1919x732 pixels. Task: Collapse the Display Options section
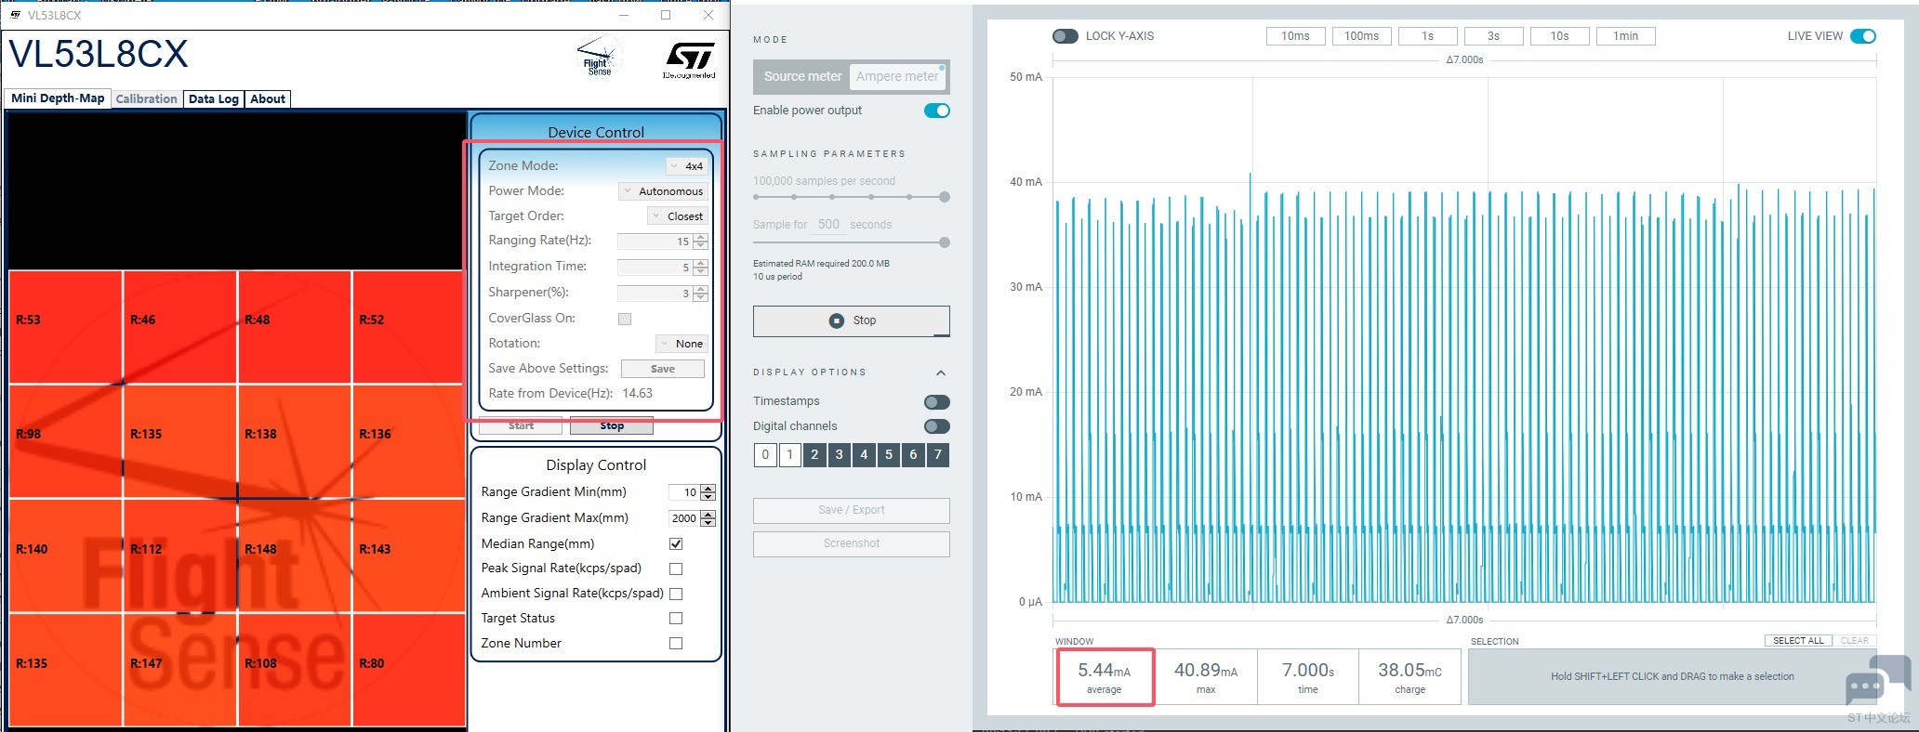[x=941, y=373]
